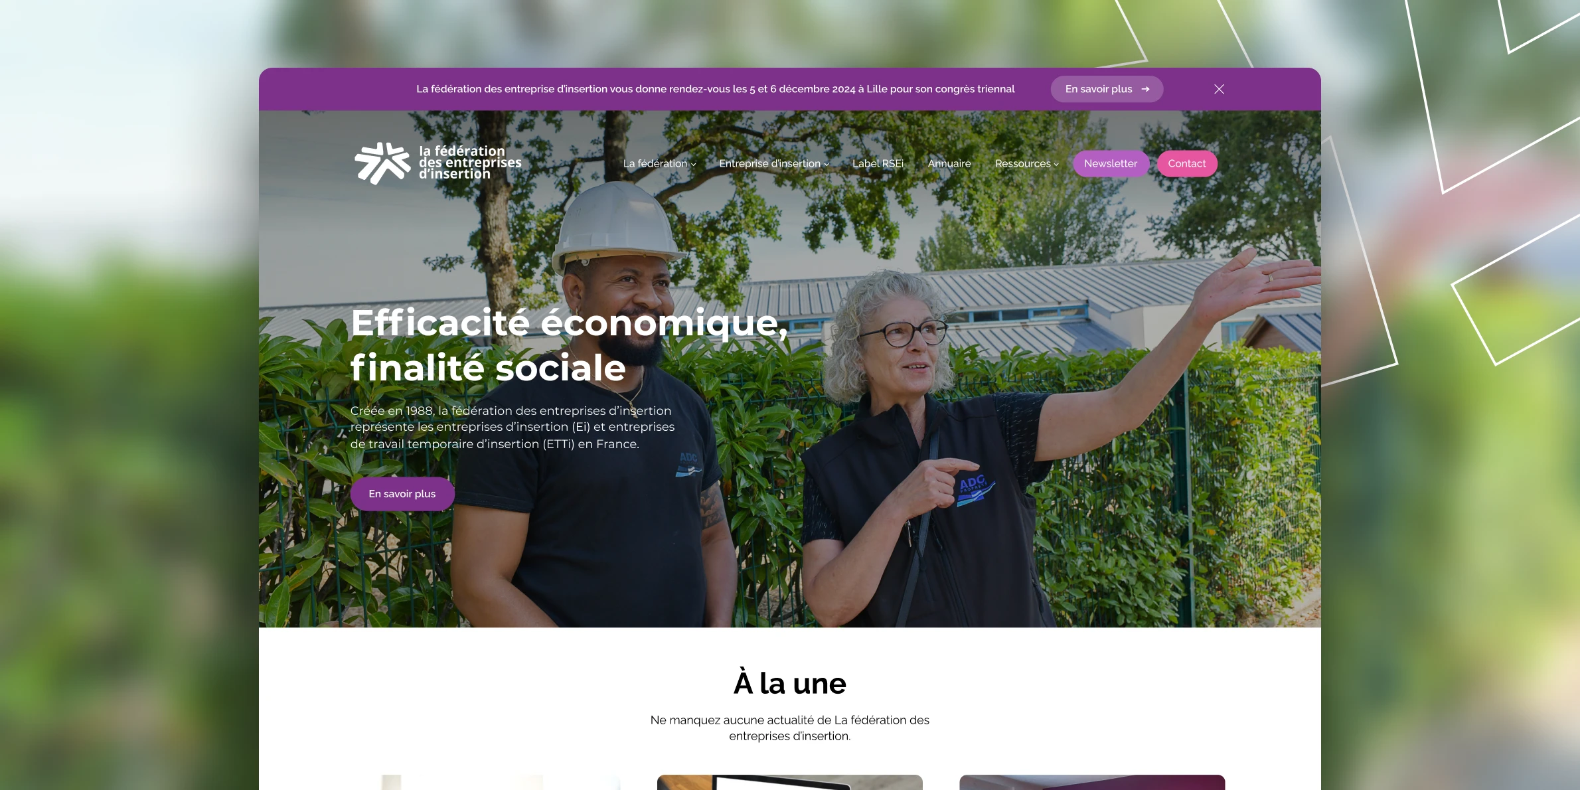This screenshot has width=1580, height=790.
Task: Click the purple Newsletter button
Action: click(1111, 163)
